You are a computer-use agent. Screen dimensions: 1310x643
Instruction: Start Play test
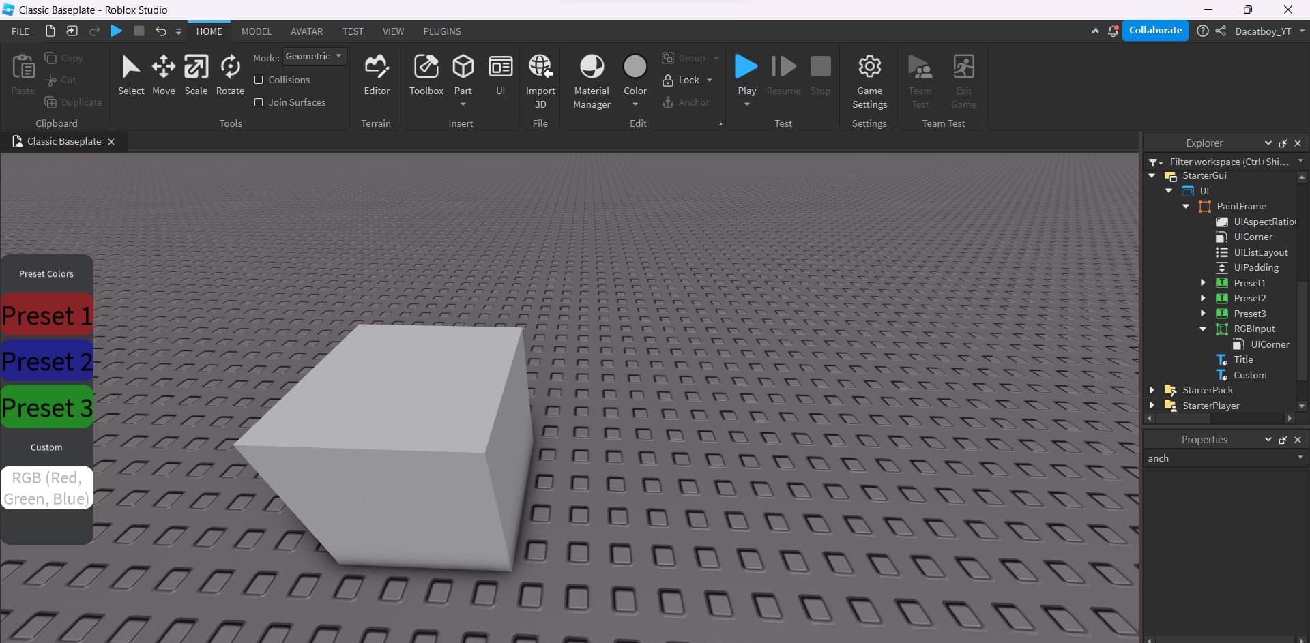coord(746,67)
